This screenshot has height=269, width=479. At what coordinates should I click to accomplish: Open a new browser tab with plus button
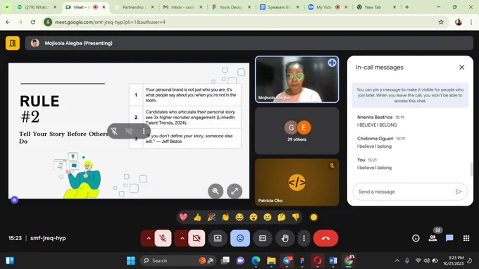click(407, 7)
